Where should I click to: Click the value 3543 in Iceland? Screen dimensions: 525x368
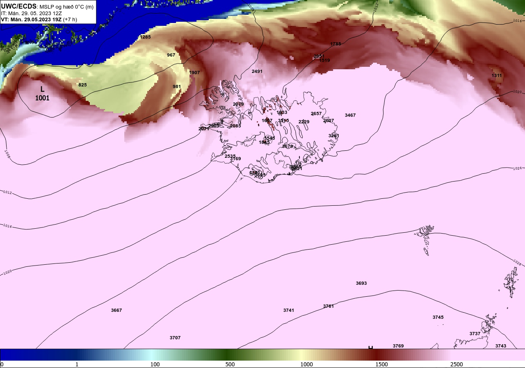tap(269, 138)
